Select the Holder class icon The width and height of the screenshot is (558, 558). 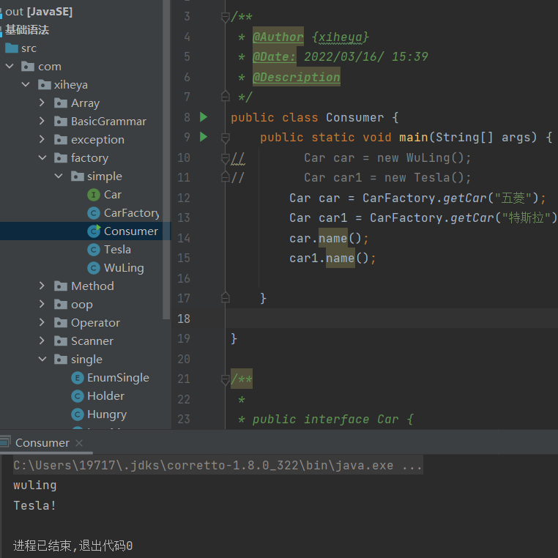[77, 395]
